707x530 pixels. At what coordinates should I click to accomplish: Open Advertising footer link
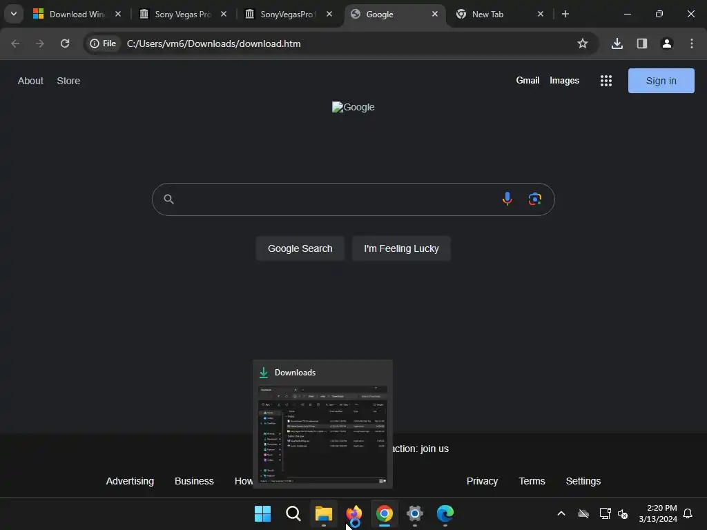[x=130, y=481]
